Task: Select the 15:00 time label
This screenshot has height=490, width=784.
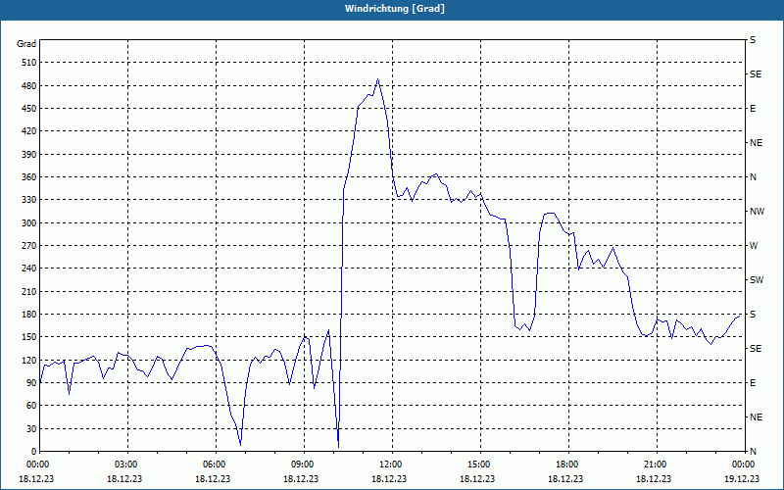Action: point(480,464)
